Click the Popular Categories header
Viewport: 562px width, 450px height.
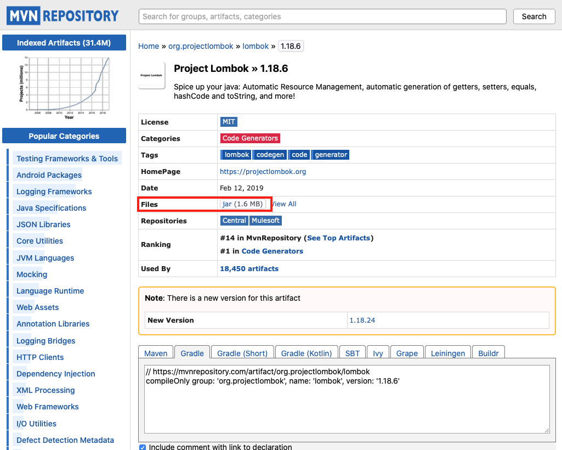tap(64, 136)
